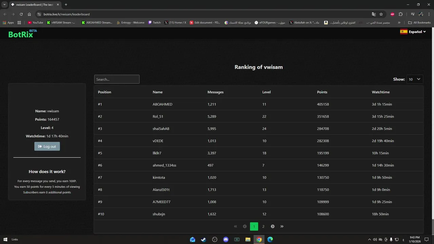This screenshot has height=244, width=434.
Task: Open the Entropy - Welcome bookmark
Action: tap(130, 23)
